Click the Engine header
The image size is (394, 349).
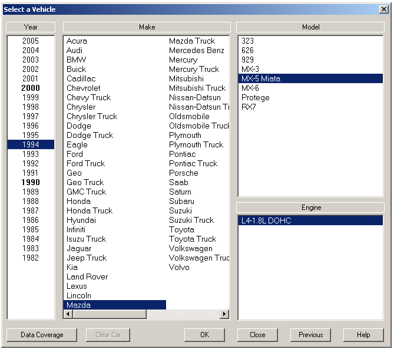311,208
